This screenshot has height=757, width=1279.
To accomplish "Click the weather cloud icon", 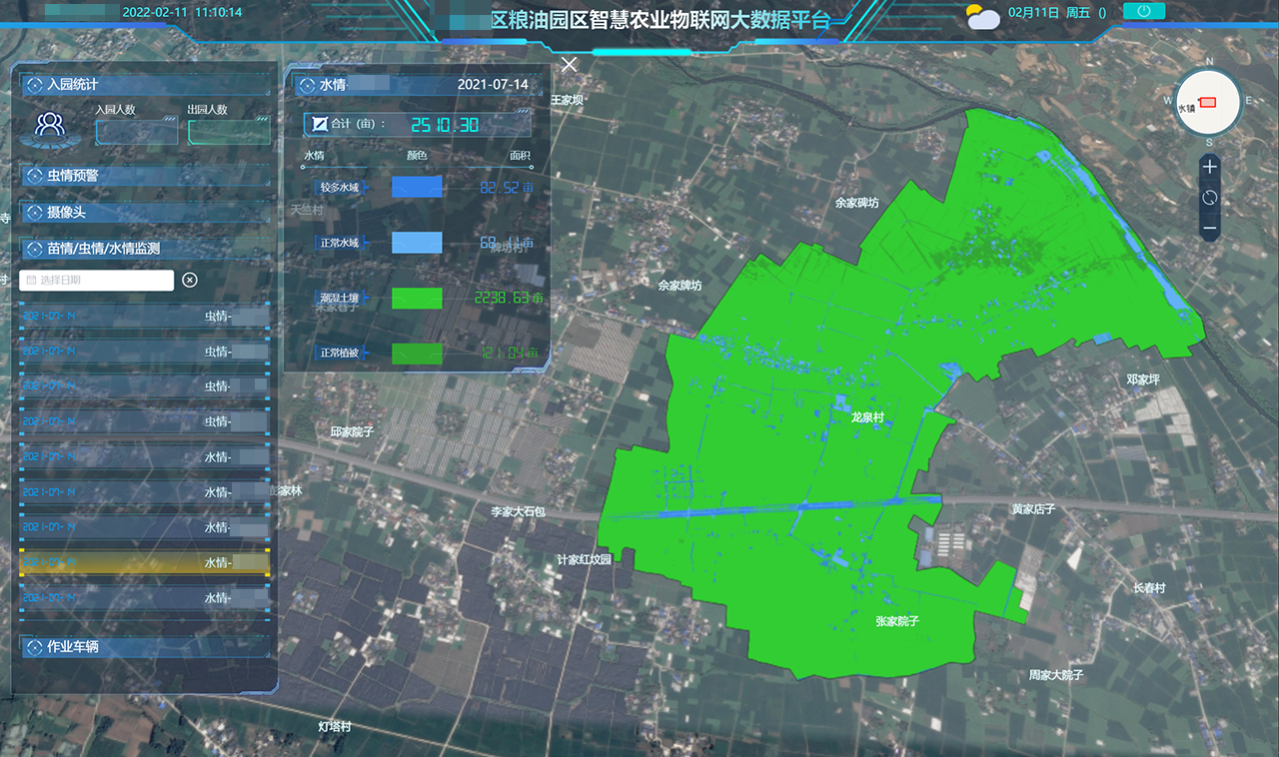I will point(982,17).
